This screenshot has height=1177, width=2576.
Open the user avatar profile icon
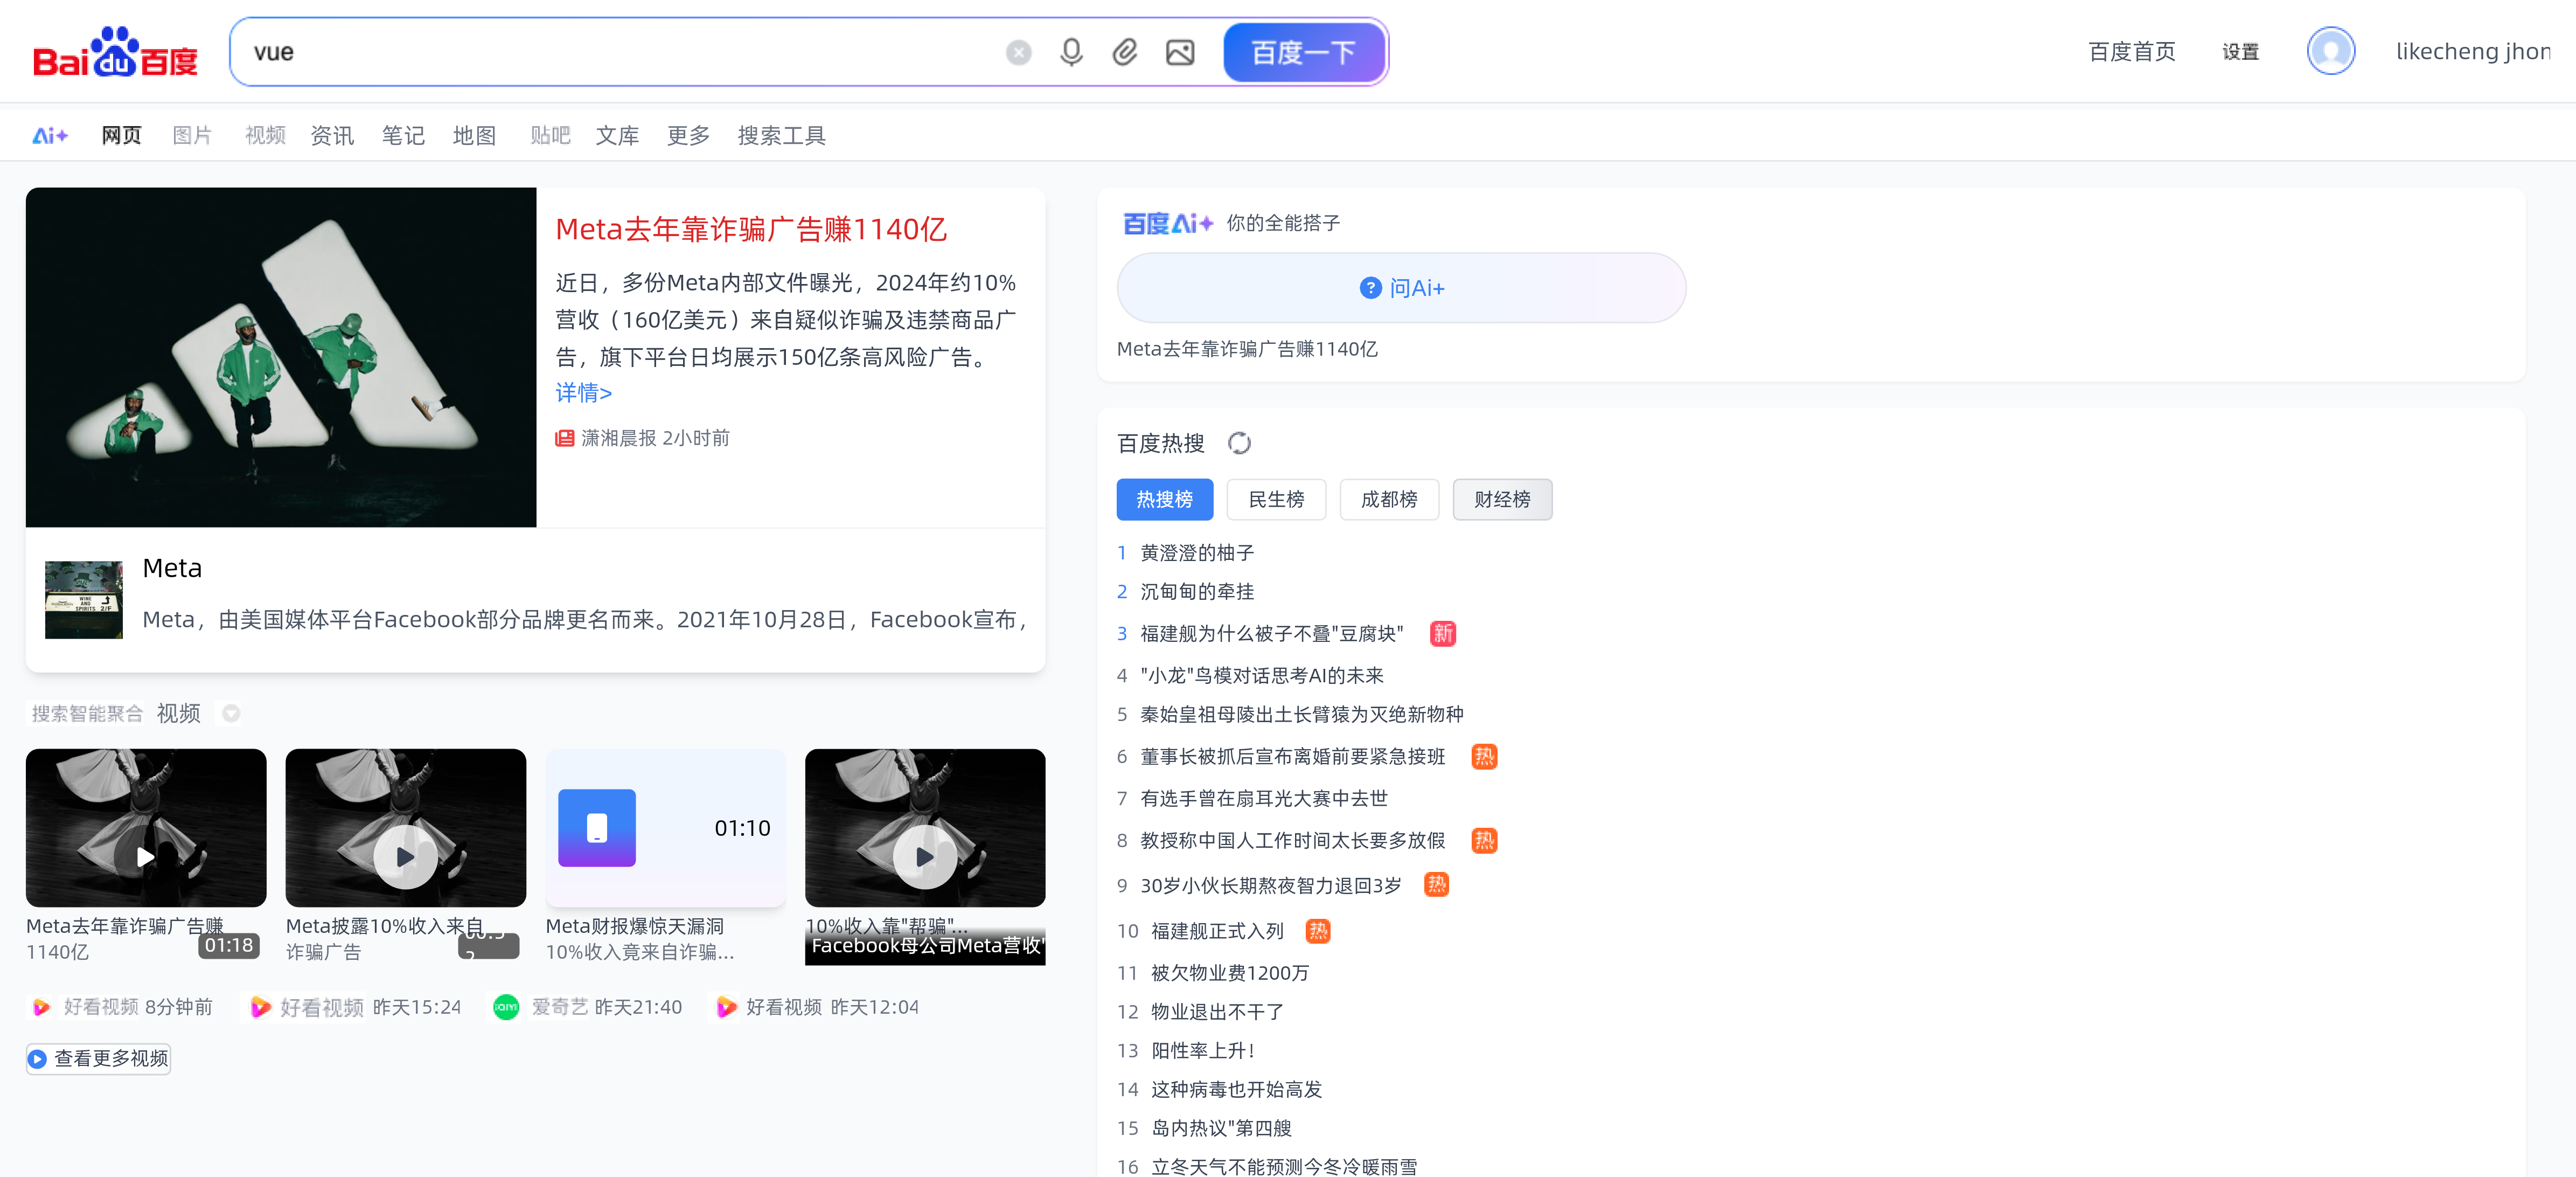2330,51
